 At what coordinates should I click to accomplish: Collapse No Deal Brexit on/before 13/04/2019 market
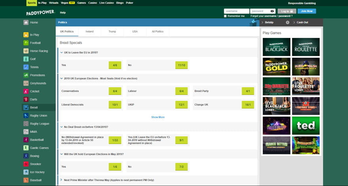coord(61,127)
